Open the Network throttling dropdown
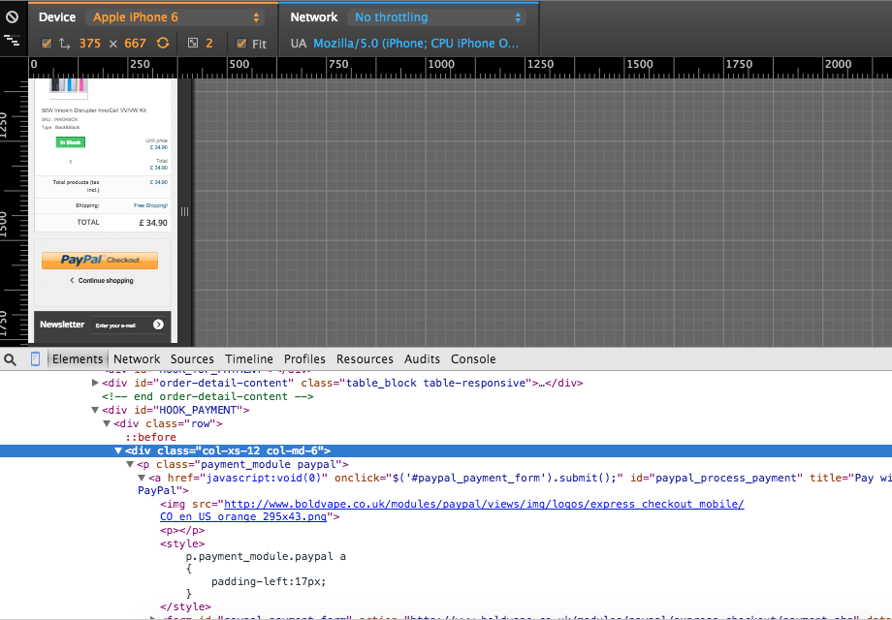This screenshot has width=892, height=620. click(x=437, y=17)
